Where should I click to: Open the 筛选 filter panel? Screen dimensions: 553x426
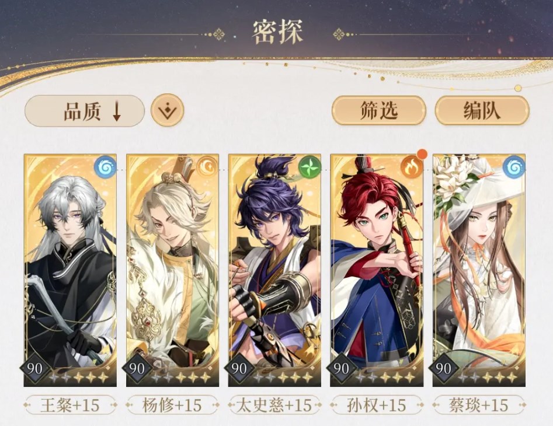(379, 110)
